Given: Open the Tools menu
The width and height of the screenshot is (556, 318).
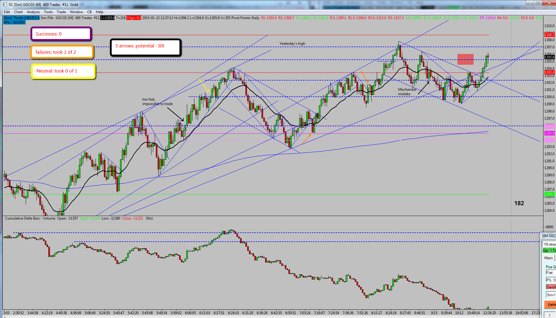Looking at the screenshot, I should click(48, 12).
